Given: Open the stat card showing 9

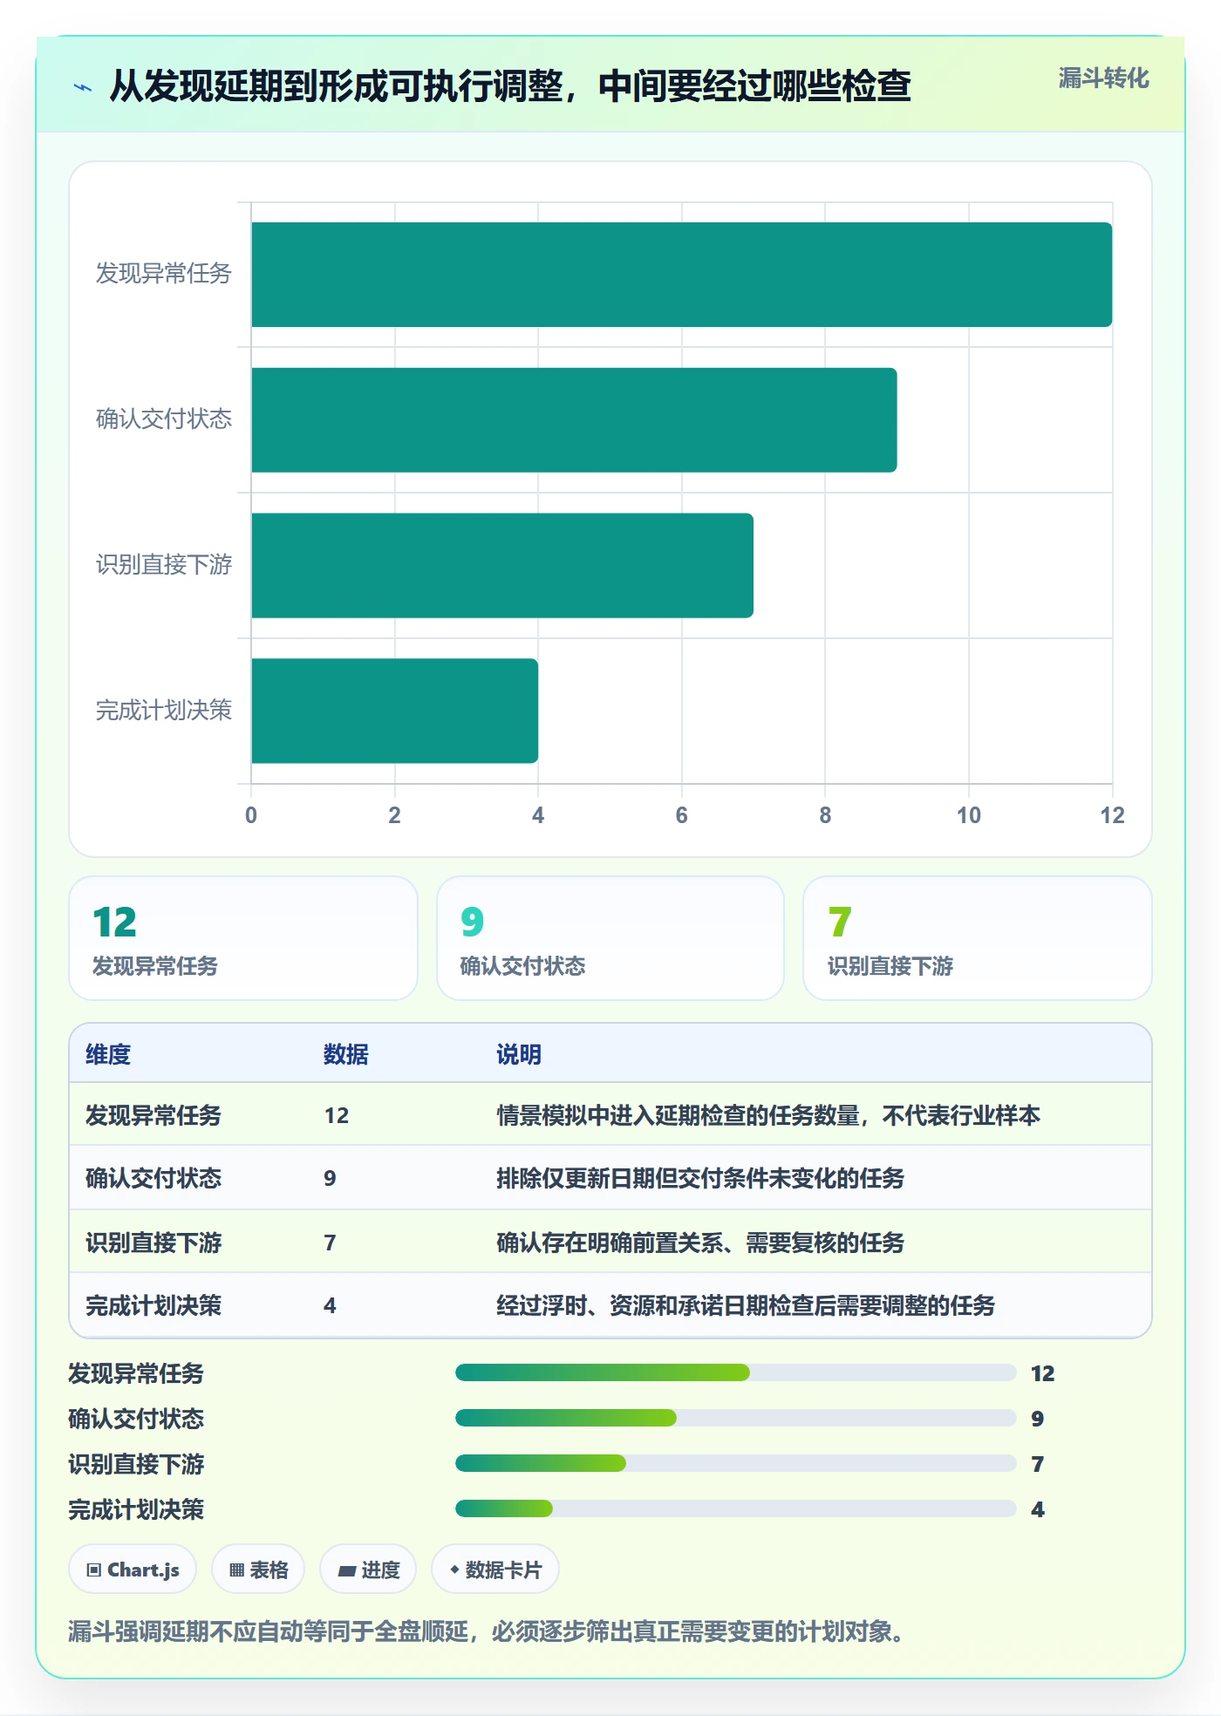Looking at the screenshot, I should point(610,938).
